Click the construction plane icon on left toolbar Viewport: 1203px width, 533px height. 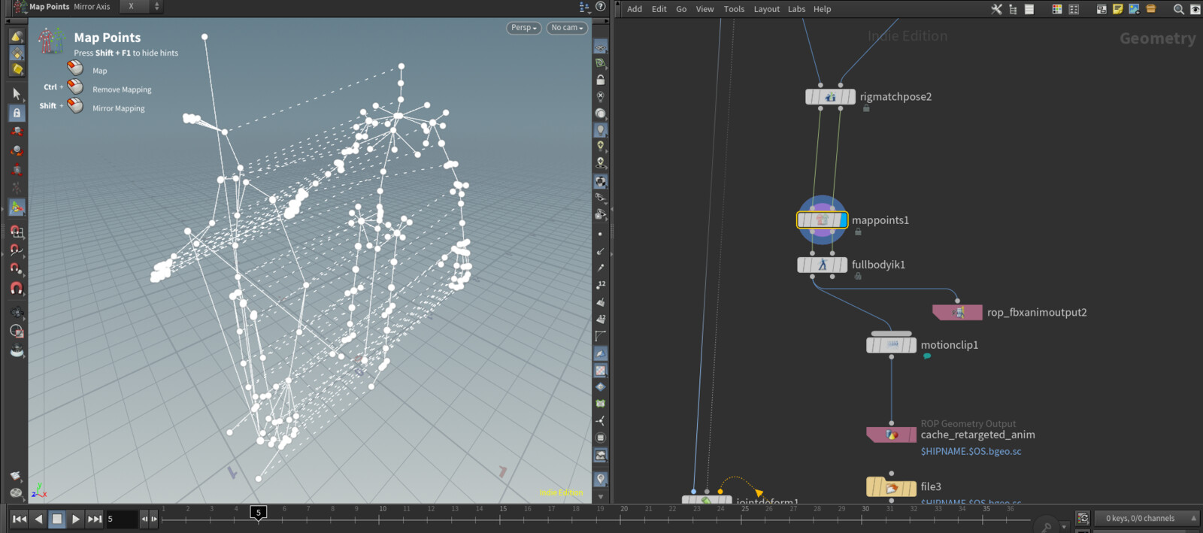[x=17, y=350]
